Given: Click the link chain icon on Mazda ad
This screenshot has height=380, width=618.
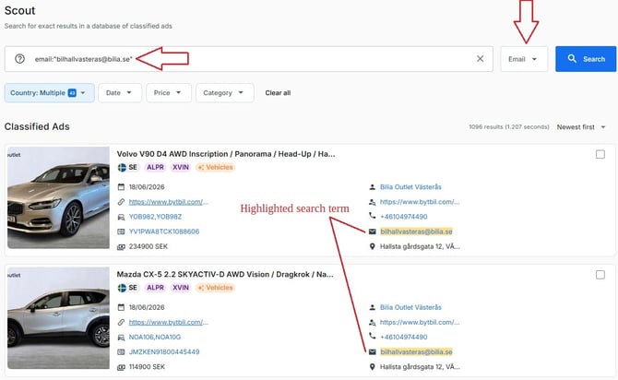Looking at the screenshot, I should point(121,322).
